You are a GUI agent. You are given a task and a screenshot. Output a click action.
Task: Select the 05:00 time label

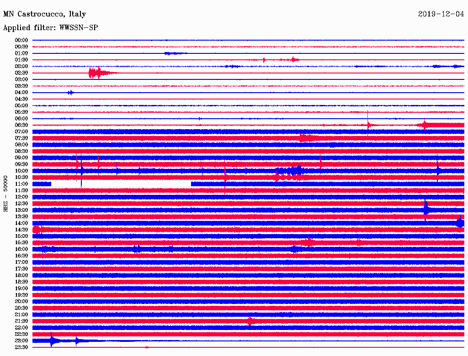coord(21,105)
